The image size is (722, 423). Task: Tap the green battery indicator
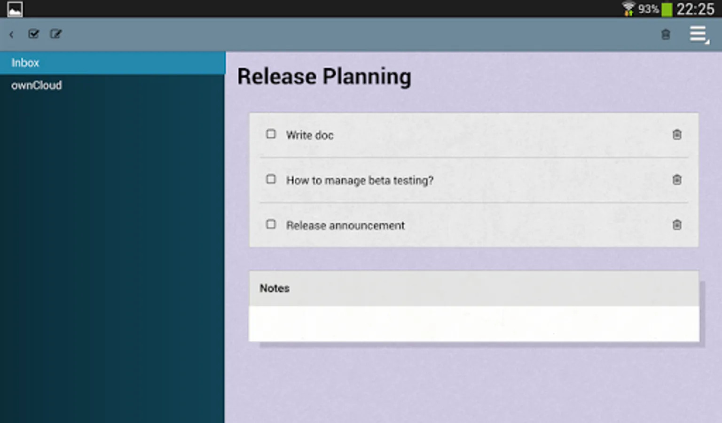[667, 9]
